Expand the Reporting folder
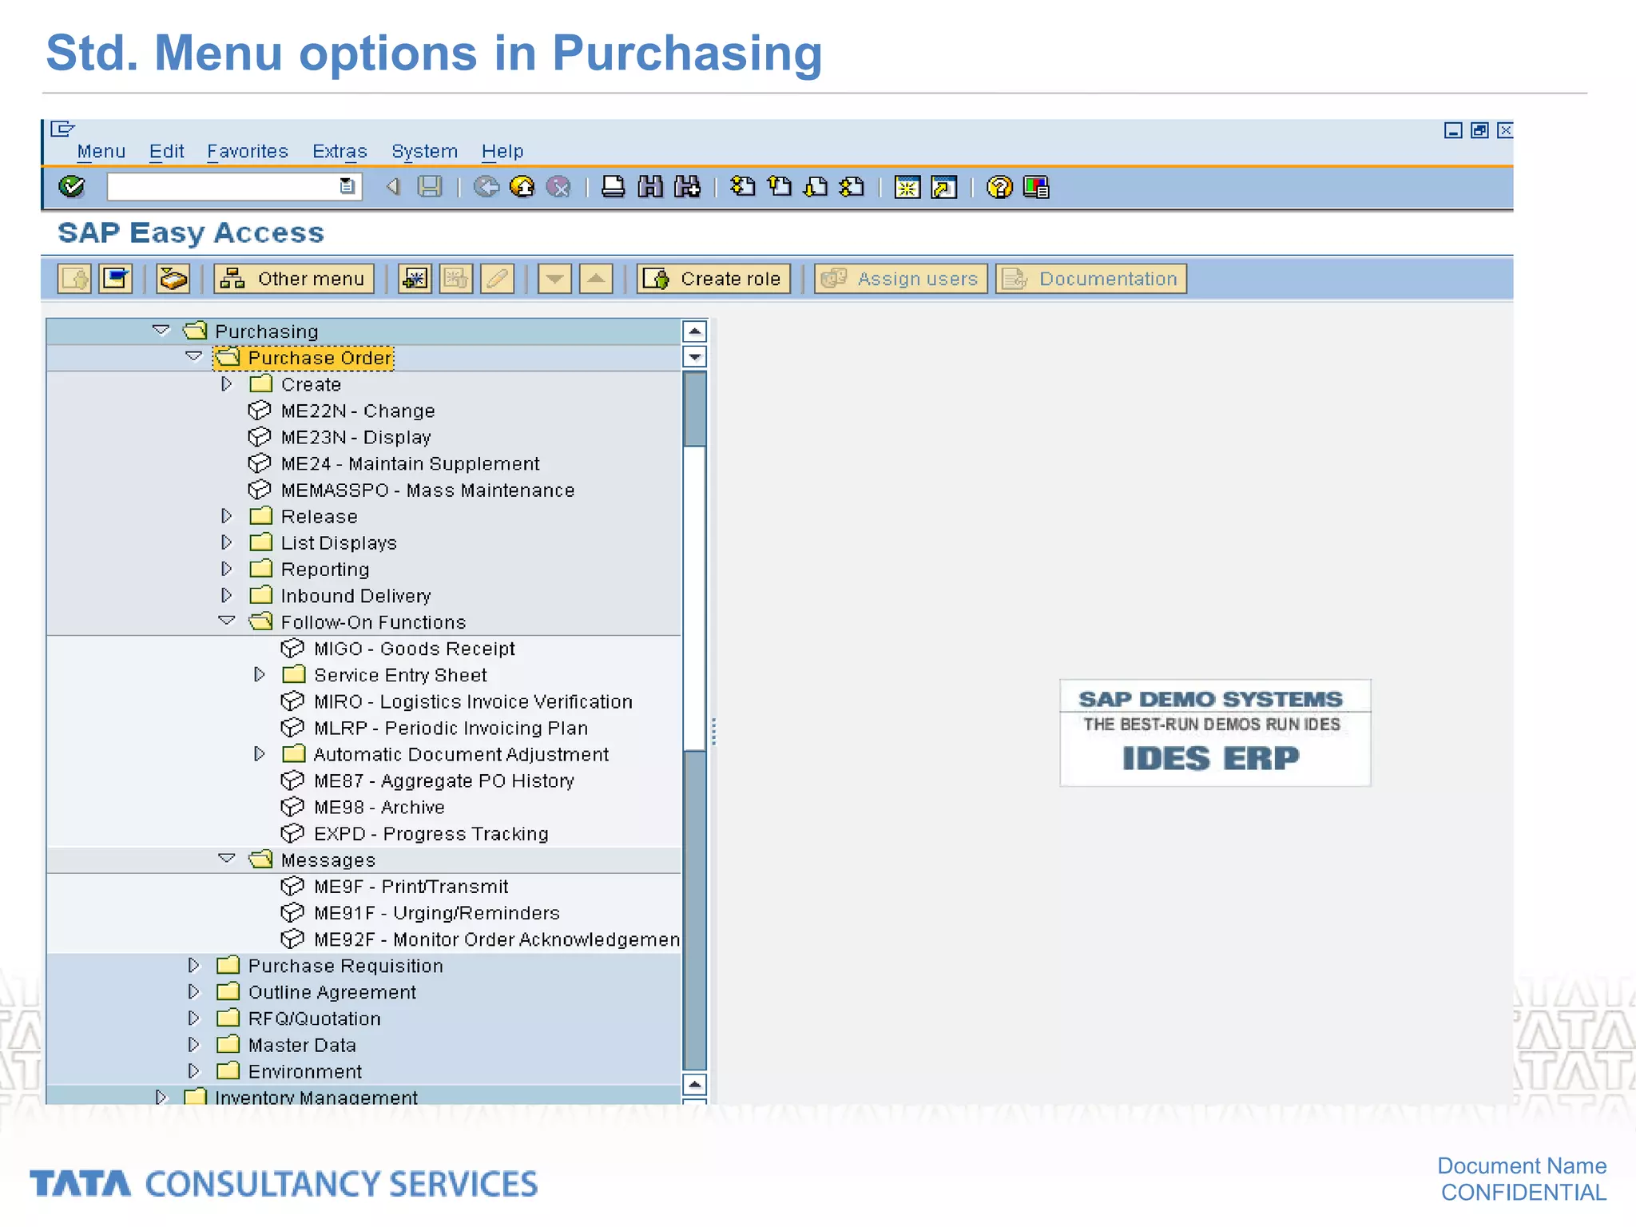This screenshot has height=1227, width=1636. point(227,569)
